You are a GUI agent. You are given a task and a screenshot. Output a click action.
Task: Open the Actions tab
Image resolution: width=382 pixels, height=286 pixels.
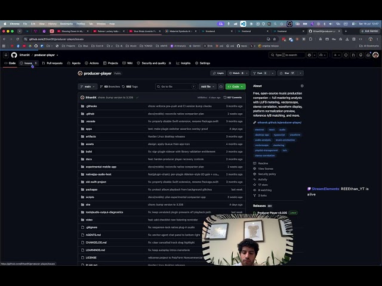91,63
